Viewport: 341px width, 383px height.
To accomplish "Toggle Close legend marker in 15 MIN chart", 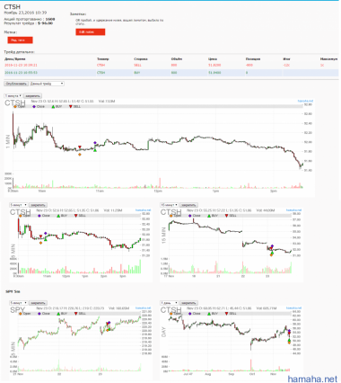I will tap(195, 216).
